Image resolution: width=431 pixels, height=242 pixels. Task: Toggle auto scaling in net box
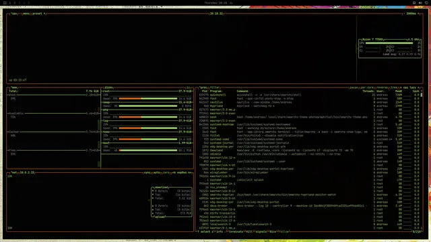coord(157,173)
